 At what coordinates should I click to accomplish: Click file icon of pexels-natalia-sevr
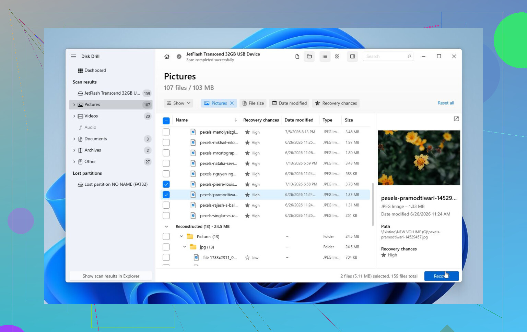click(x=193, y=163)
